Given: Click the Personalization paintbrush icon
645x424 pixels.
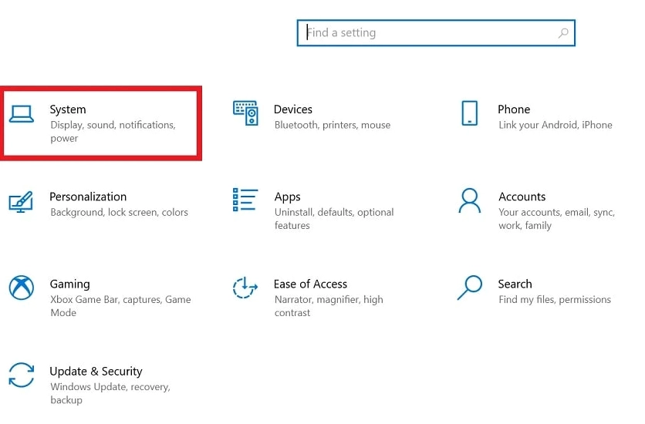Looking at the screenshot, I should 21,202.
